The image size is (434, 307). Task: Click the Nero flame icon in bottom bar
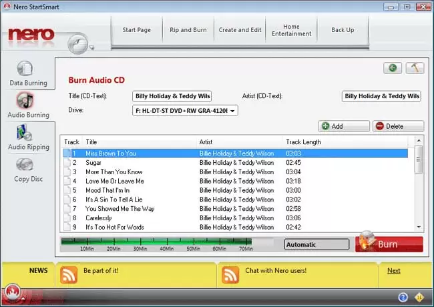[x=12, y=292]
